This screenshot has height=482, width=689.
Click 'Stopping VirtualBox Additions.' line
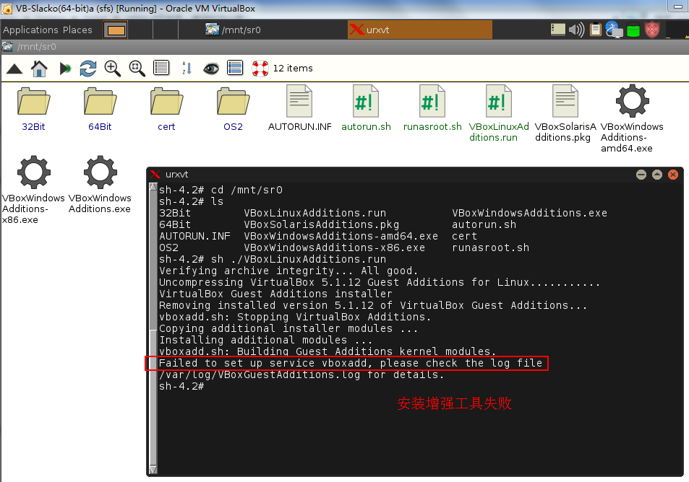(x=295, y=317)
